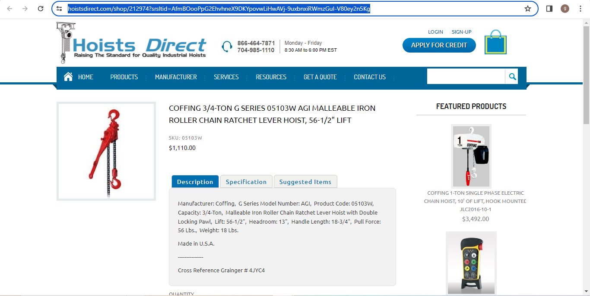
Task: Open the SERVICES menu
Action: click(226, 77)
